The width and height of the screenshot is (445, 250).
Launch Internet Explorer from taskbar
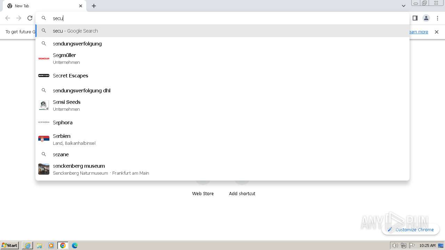27,245
